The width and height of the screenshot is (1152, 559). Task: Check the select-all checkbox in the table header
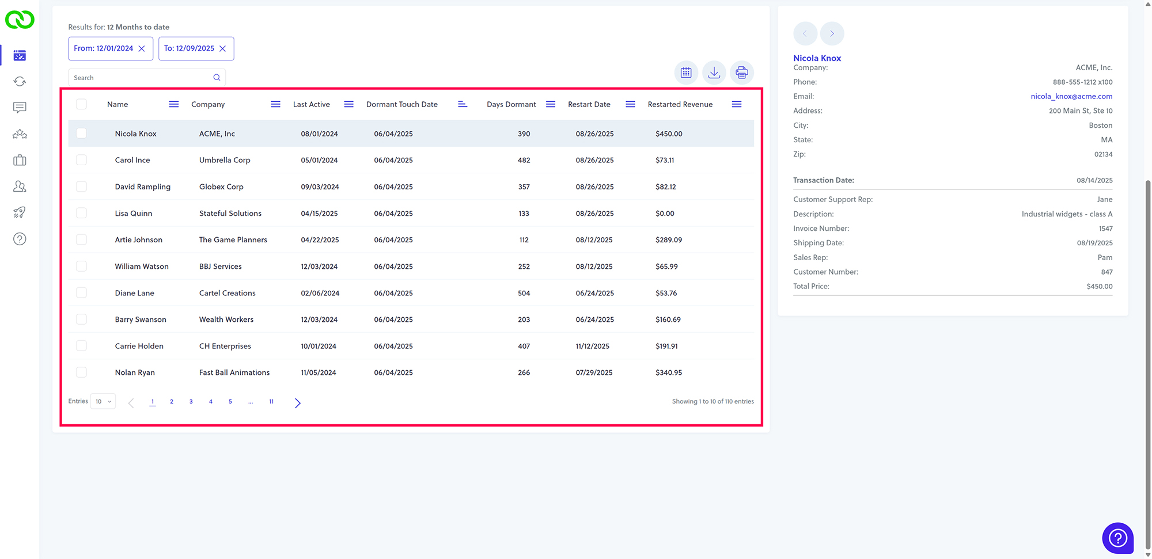coord(81,104)
